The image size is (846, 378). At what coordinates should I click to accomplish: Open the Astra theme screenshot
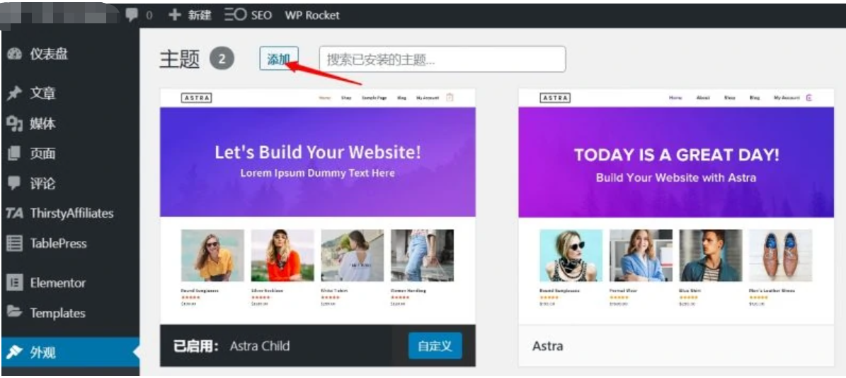point(676,206)
